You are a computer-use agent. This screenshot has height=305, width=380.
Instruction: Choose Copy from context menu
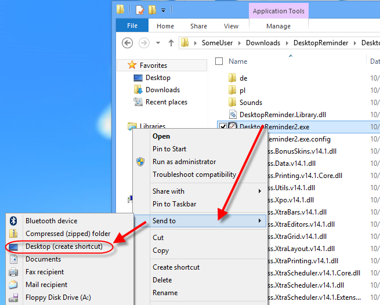161,250
